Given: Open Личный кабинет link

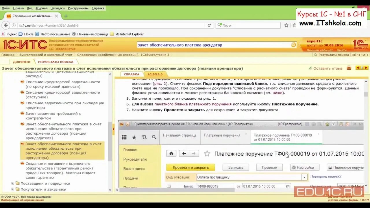Looking at the screenshot, I should click(x=319, y=50).
